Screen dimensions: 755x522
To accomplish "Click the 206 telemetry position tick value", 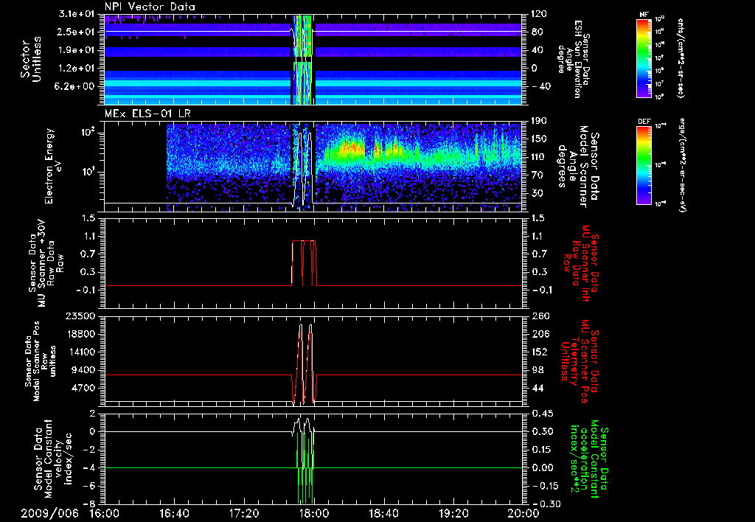I will tap(539, 334).
